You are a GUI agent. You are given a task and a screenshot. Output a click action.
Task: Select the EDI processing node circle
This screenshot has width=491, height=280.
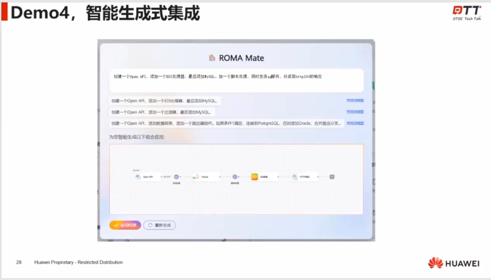[x=176, y=177]
